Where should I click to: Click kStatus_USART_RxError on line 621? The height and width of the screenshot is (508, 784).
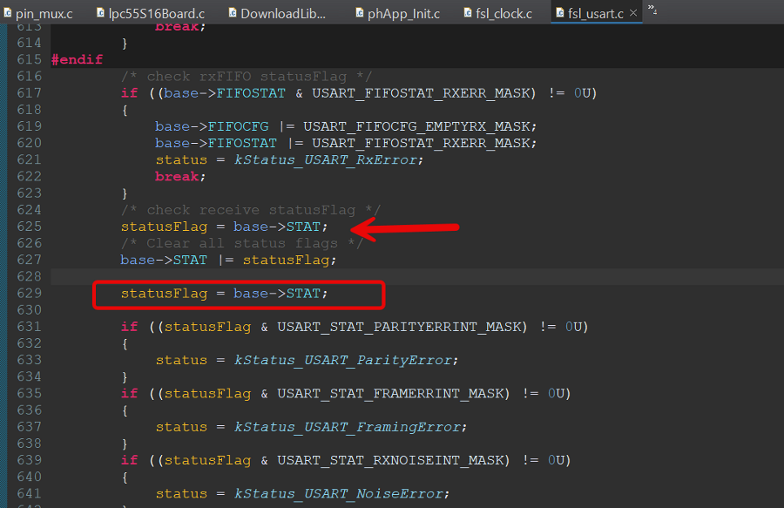click(x=326, y=160)
